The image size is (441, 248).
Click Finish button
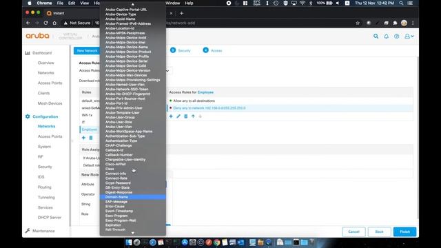click(x=404, y=231)
